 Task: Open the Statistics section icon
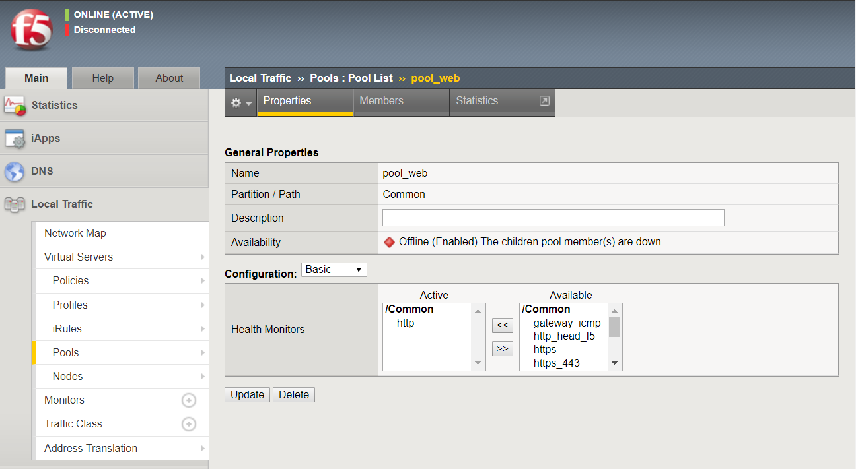(x=15, y=106)
